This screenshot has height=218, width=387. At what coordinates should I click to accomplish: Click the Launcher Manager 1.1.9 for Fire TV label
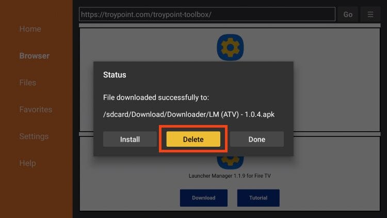(230, 176)
